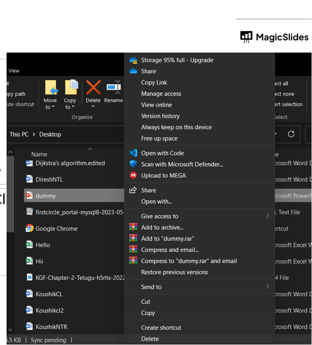
Task: Click the Delete icon in Organize ribbon
Action: coord(93,88)
